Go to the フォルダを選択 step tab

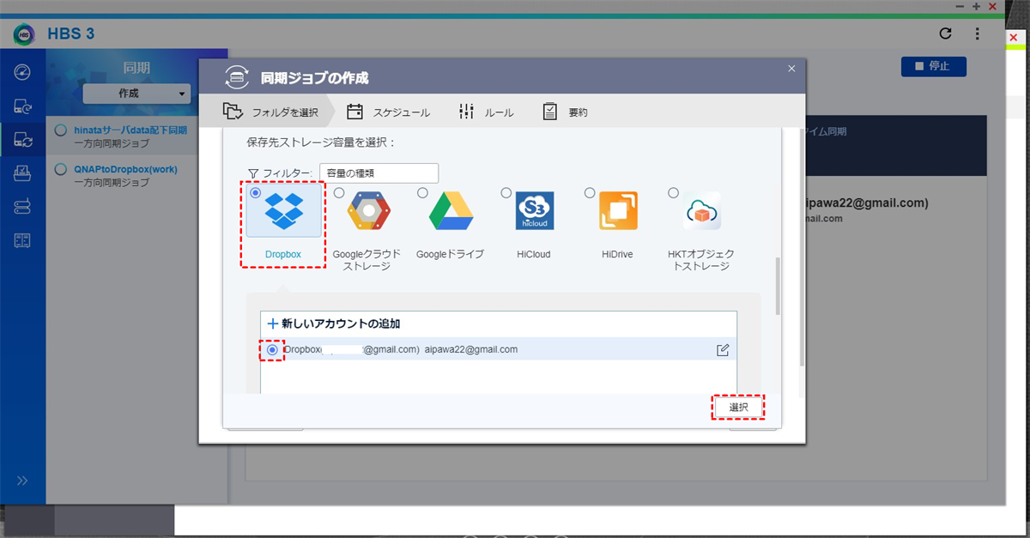tap(272, 112)
